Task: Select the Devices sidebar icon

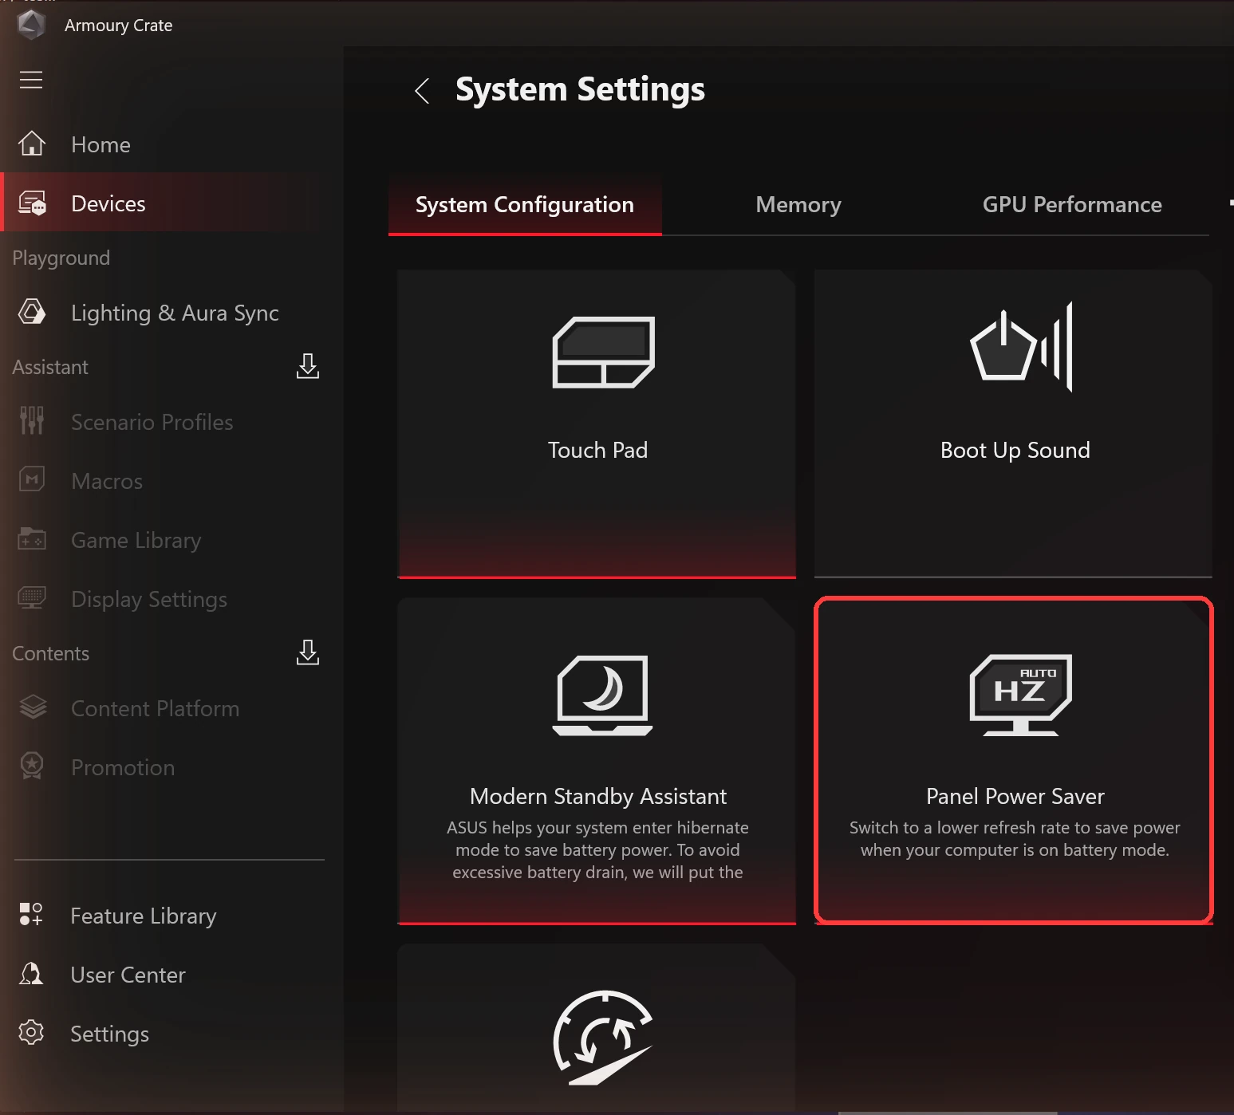Action: click(32, 203)
